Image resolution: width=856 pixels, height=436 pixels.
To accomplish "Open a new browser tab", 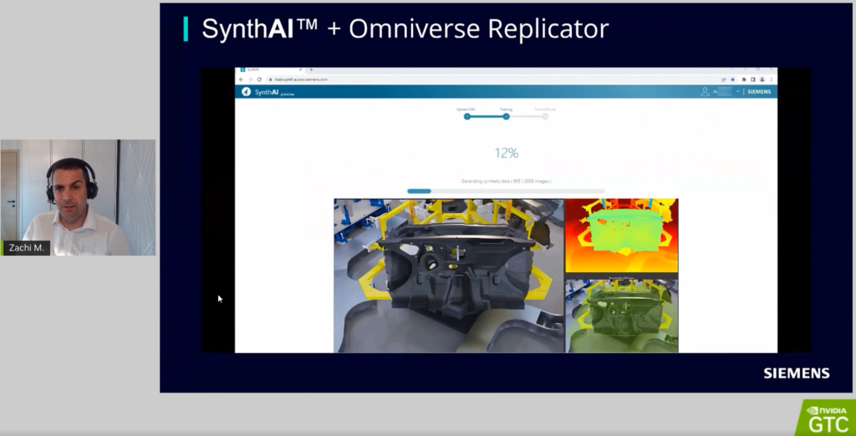I will pyautogui.click(x=311, y=70).
